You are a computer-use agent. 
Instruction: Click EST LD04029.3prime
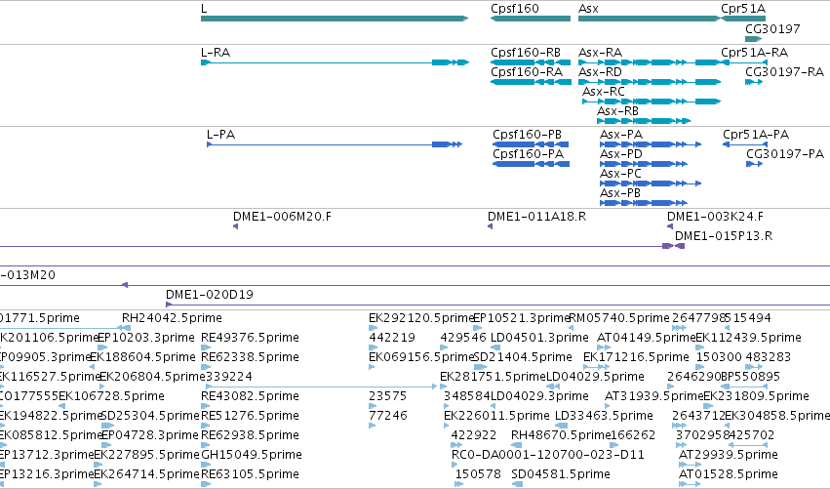(539, 396)
